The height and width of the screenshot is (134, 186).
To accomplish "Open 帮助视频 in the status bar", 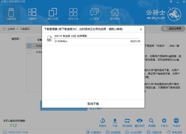I will [174, 132].
